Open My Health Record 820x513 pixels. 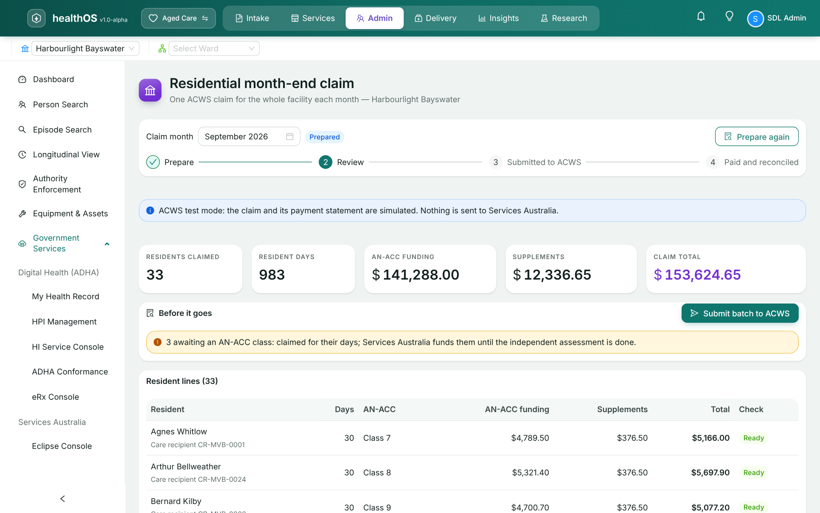pos(65,297)
